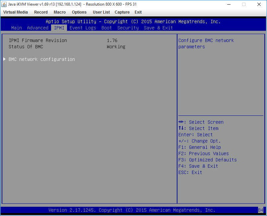Open the Options menu
This screenshot has width=267, height=216.
click(x=79, y=12)
